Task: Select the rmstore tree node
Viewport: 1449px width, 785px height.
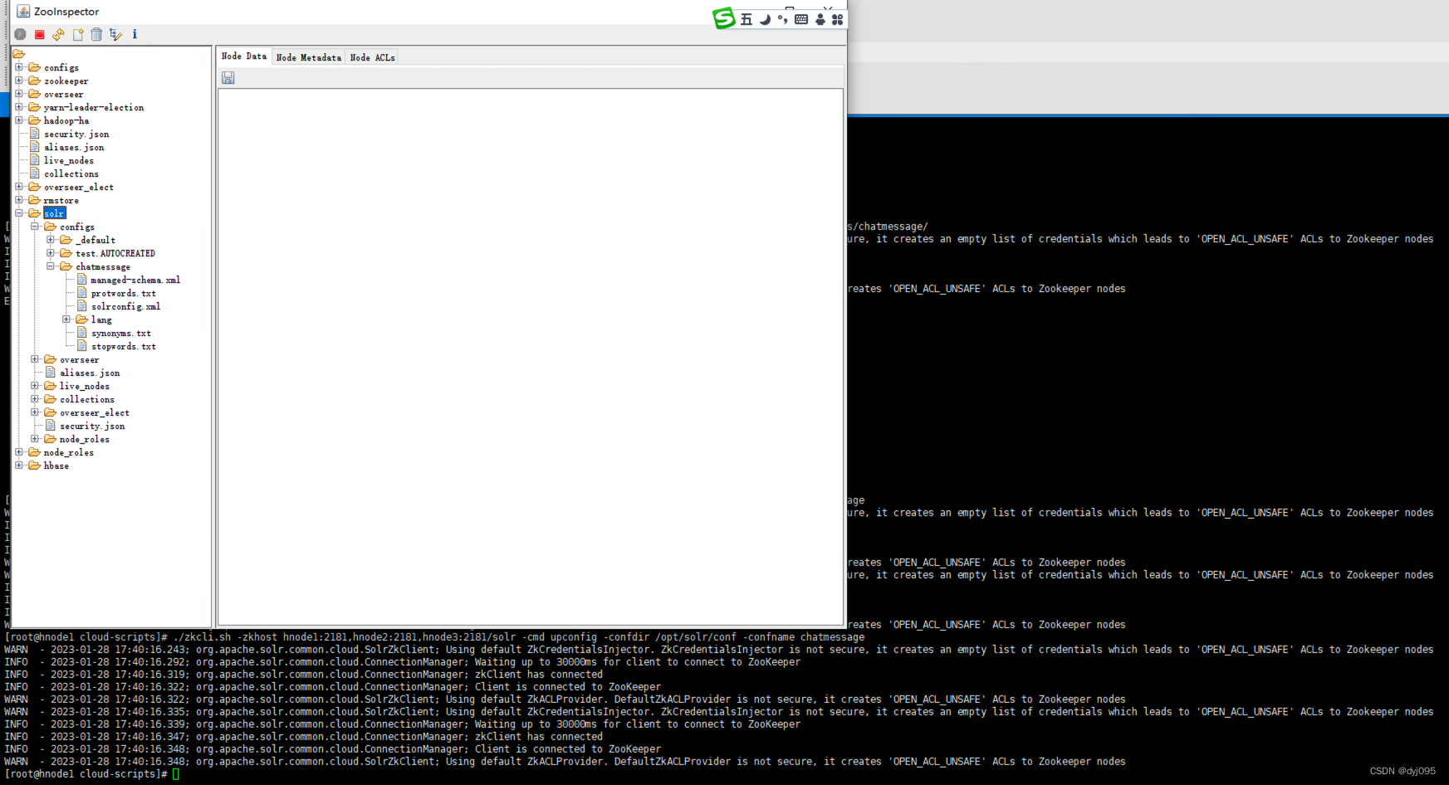Action: tap(61, 200)
